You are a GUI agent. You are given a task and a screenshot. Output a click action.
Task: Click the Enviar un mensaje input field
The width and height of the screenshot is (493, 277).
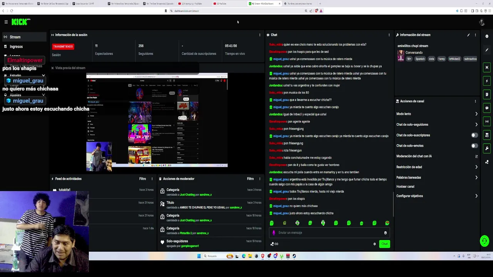click(x=329, y=233)
